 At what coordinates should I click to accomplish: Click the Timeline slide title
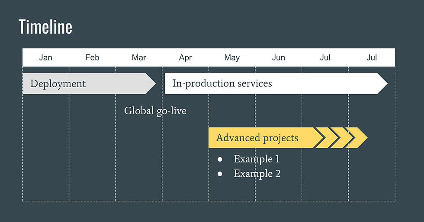45,27
